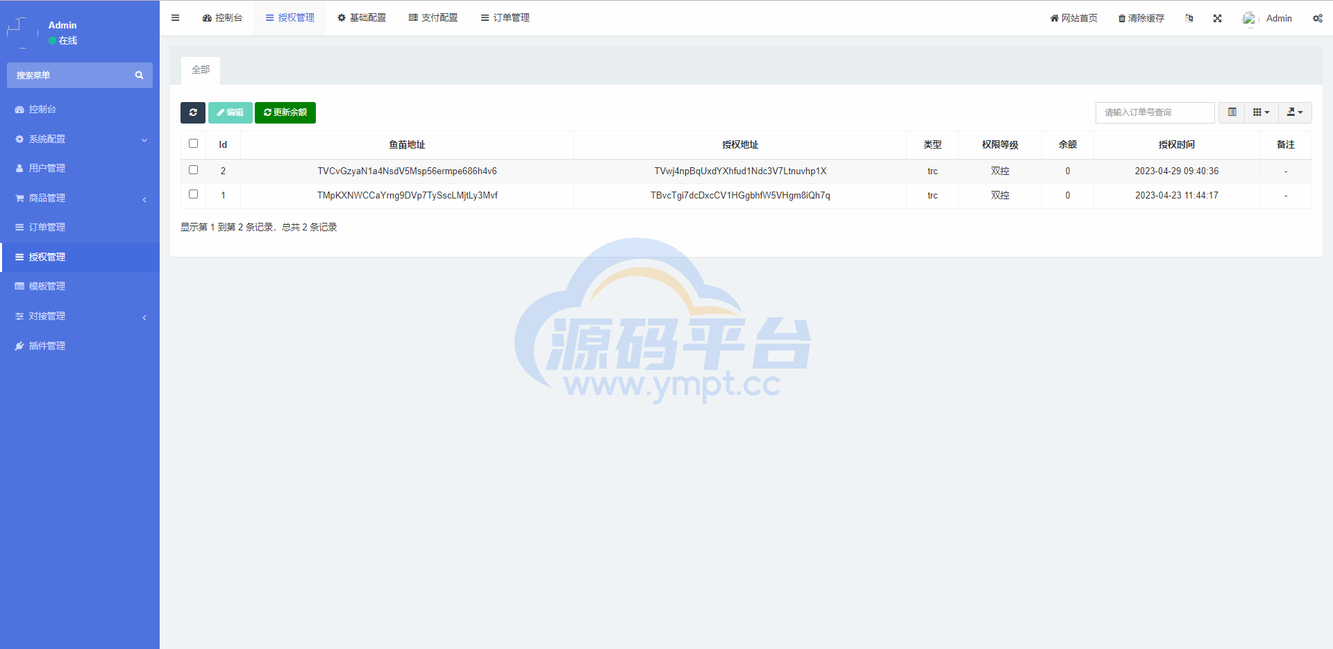Click the 清除缓存 link
This screenshot has height=649, width=1333.
(x=1141, y=18)
